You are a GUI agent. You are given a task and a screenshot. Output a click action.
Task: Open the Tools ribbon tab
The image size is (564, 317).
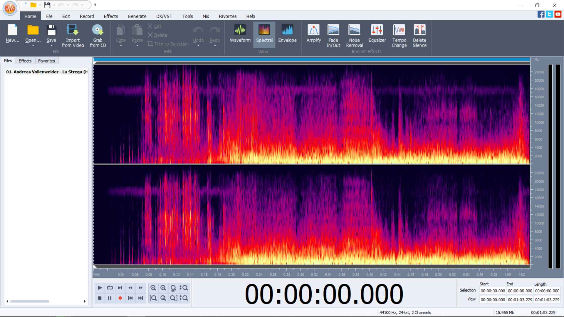[x=187, y=16]
